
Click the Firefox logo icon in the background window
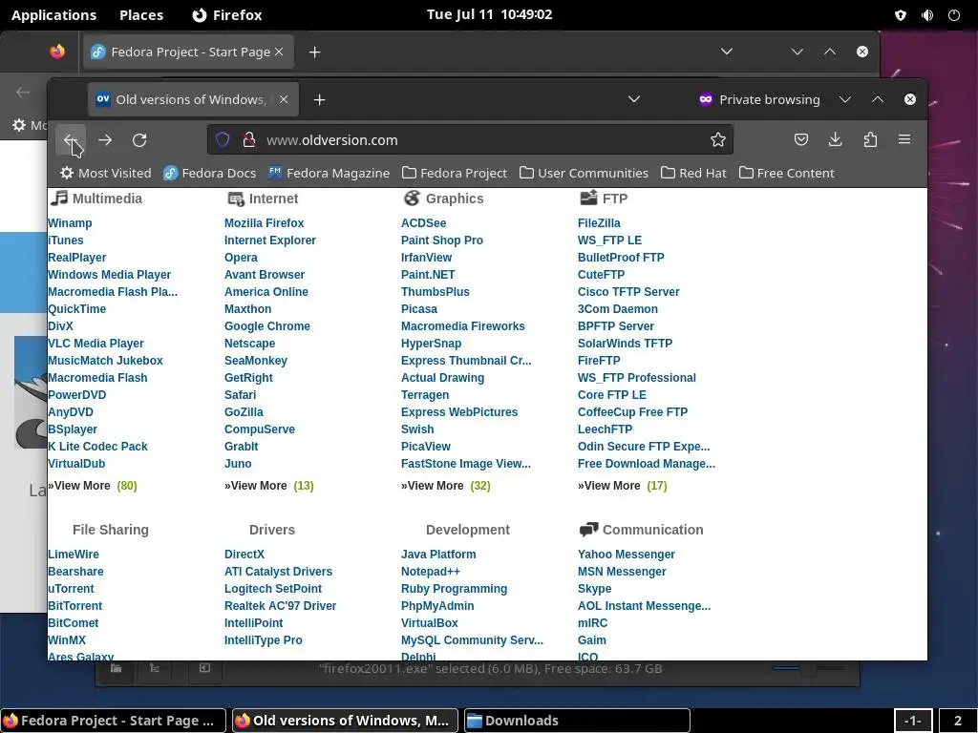coord(57,52)
